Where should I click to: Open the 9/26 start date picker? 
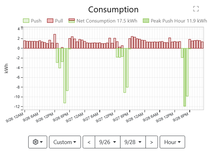(x=108, y=142)
